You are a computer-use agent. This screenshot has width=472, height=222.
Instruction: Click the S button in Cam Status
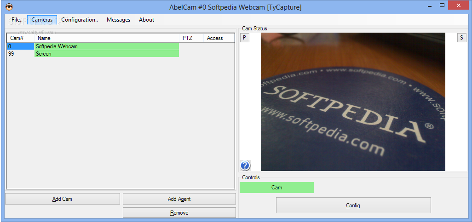(461, 38)
